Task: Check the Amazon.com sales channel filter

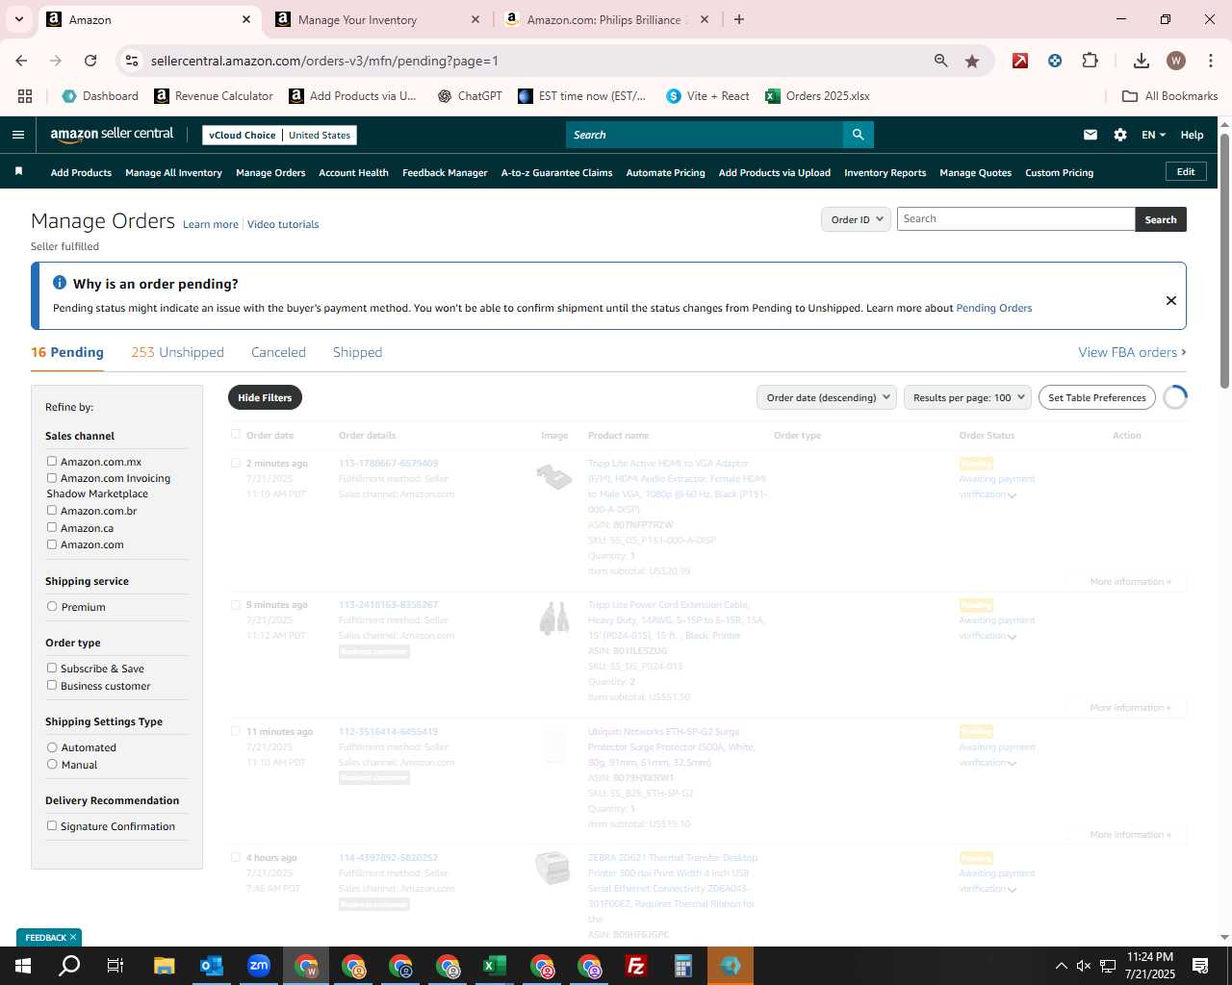Action: [x=52, y=543]
